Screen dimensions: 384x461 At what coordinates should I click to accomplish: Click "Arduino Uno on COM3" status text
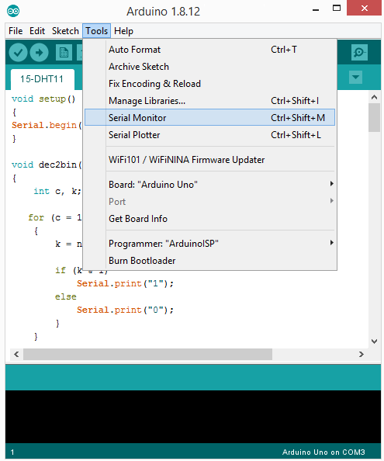[x=323, y=452]
